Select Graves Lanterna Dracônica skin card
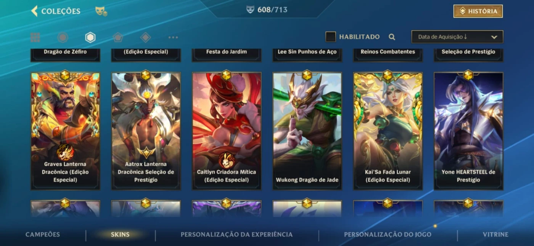534x246 pixels. pos(65,131)
